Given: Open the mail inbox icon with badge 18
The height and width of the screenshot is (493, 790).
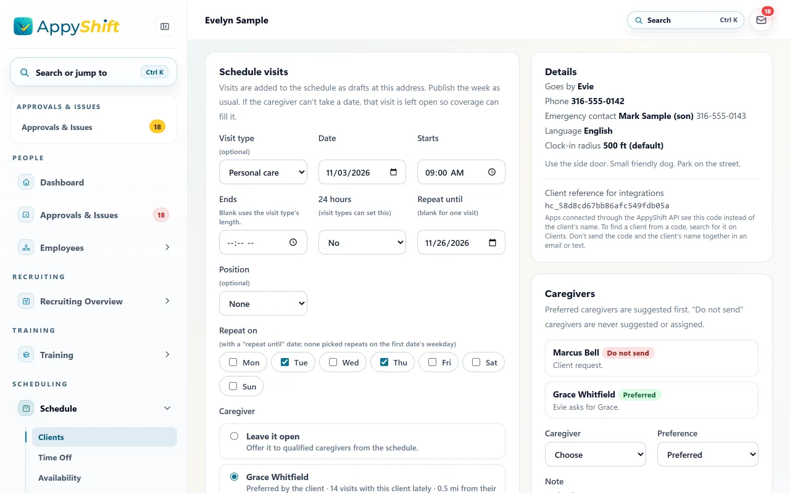Looking at the screenshot, I should [x=761, y=20].
